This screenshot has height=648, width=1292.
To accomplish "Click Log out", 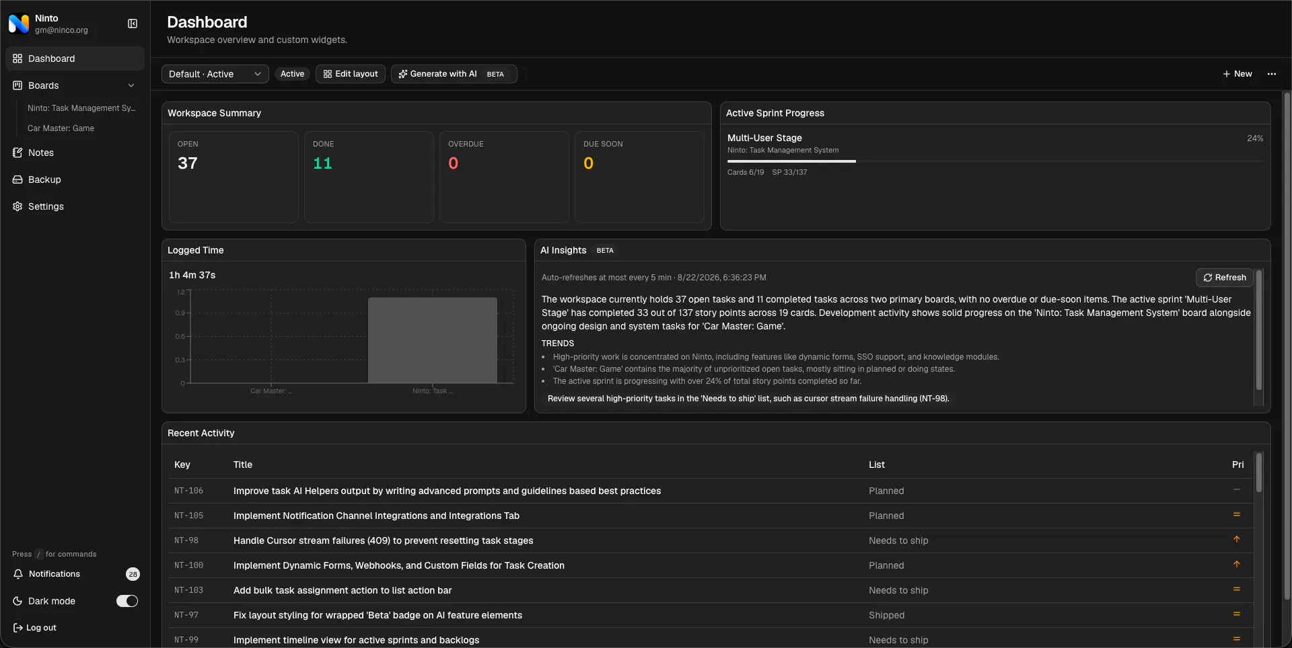I will [x=35, y=628].
